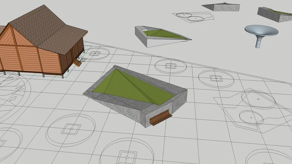Click the triangle marker in the bottom-center circle
Screen dimensions: 292x164
tap(127, 157)
